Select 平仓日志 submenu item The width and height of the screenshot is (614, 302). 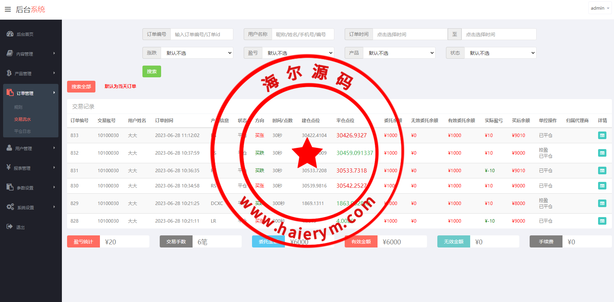22,131
